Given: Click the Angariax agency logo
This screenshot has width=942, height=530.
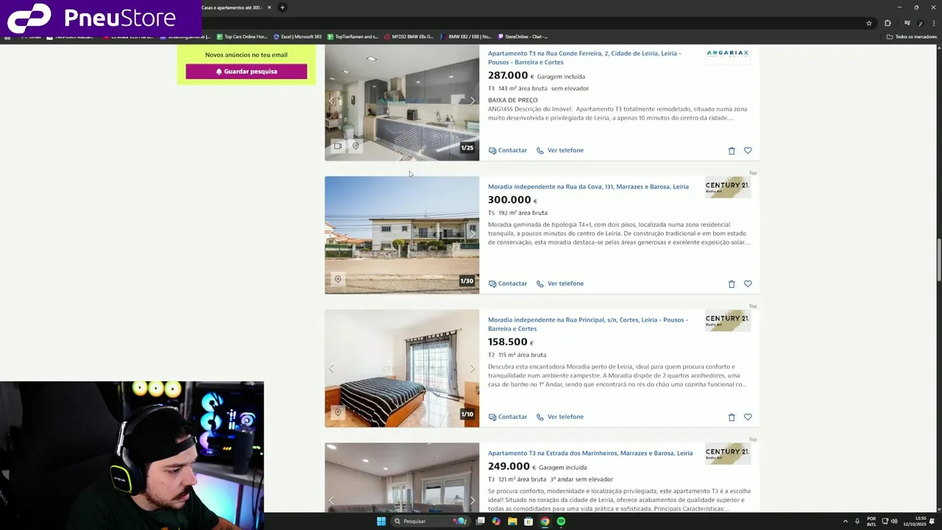Looking at the screenshot, I should tap(728, 54).
